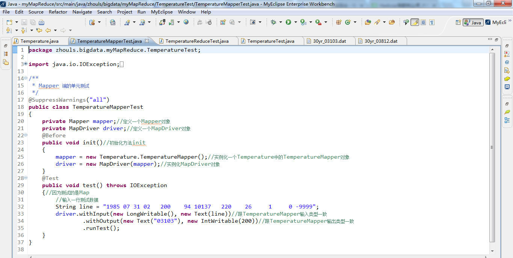Viewport: 513px width, 258px height.
Task: Toggle Block Selection Mode button
Action: point(423,22)
